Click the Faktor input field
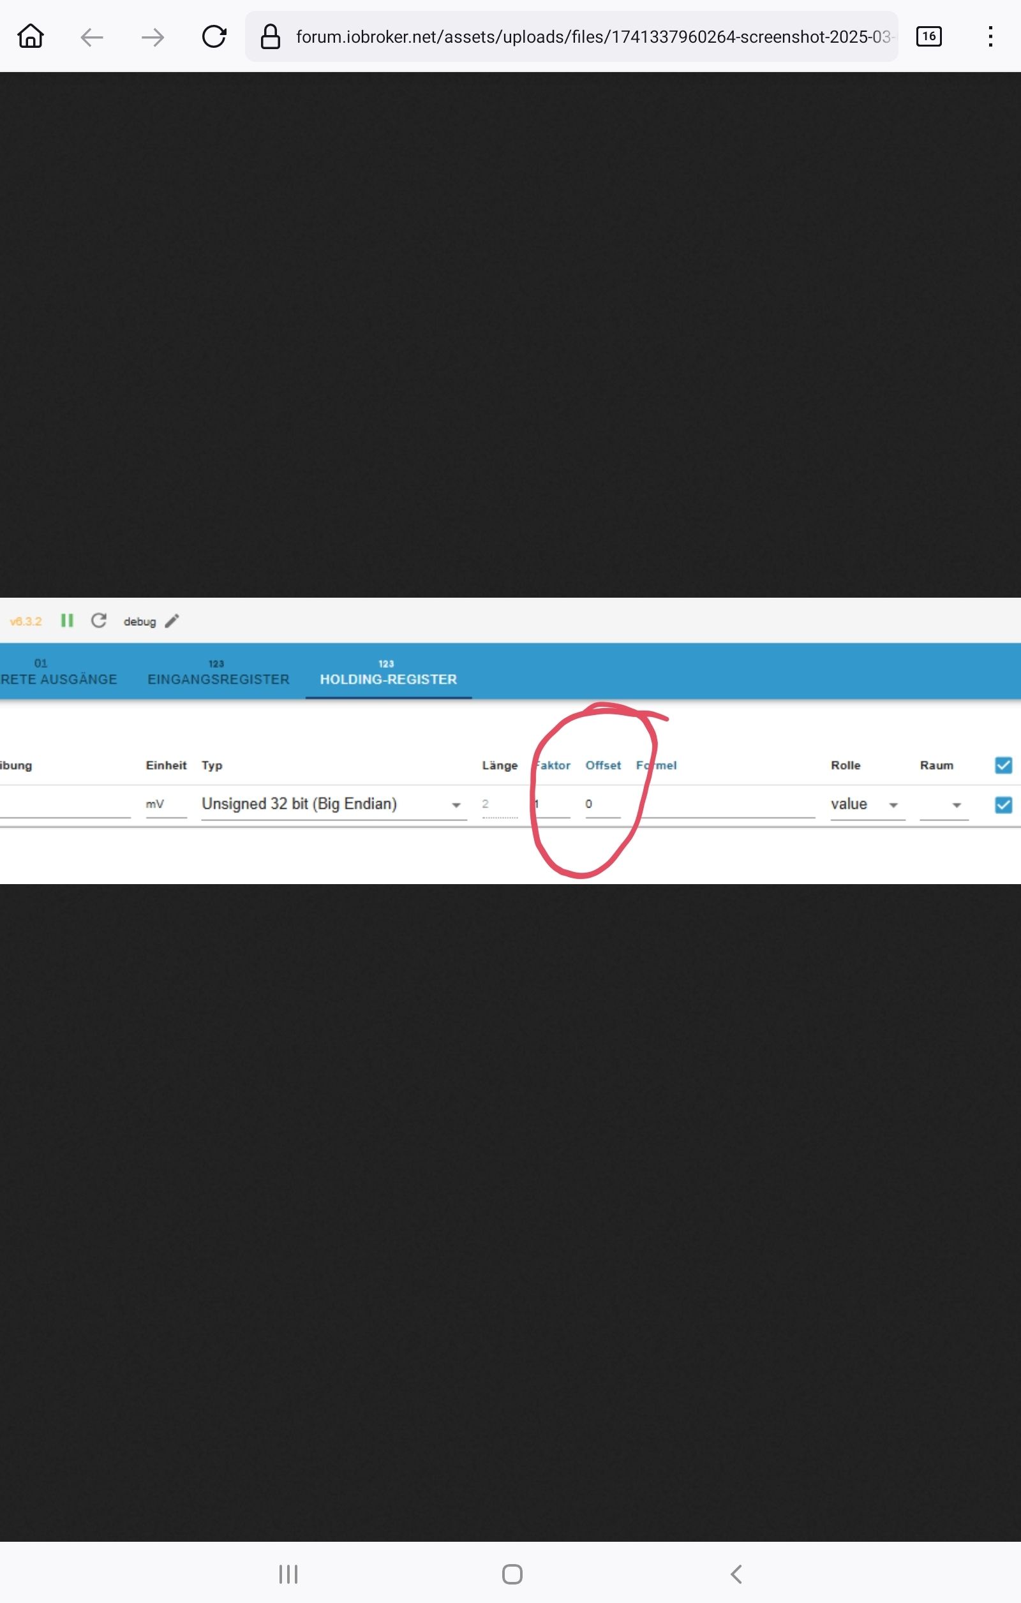Image resolution: width=1021 pixels, height=1603 pixels. [551, 804]
